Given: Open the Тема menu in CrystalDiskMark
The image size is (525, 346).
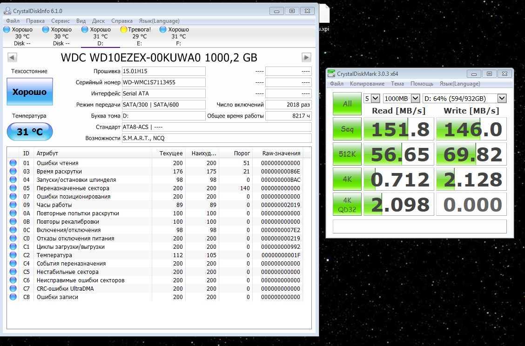Looking at the screenshot, I should pos(397,84).
